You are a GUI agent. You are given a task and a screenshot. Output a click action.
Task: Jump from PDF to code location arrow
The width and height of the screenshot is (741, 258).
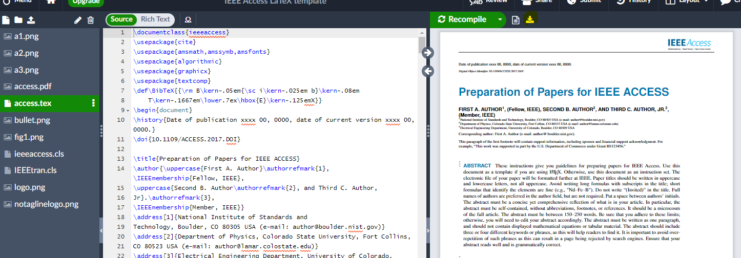click(x=428, y=71)
